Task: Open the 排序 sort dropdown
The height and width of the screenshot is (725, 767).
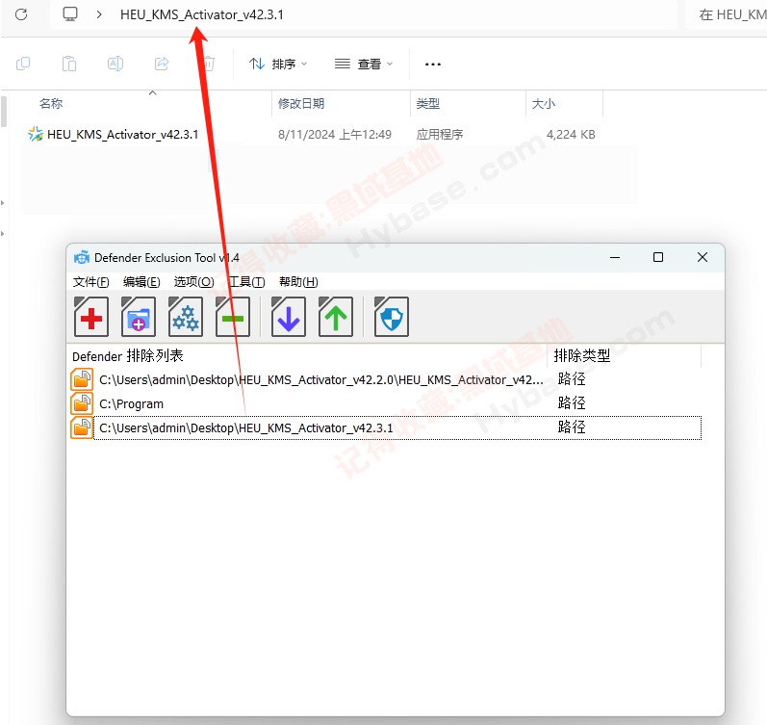Action: pyautogui.click(x=278, y=65)
